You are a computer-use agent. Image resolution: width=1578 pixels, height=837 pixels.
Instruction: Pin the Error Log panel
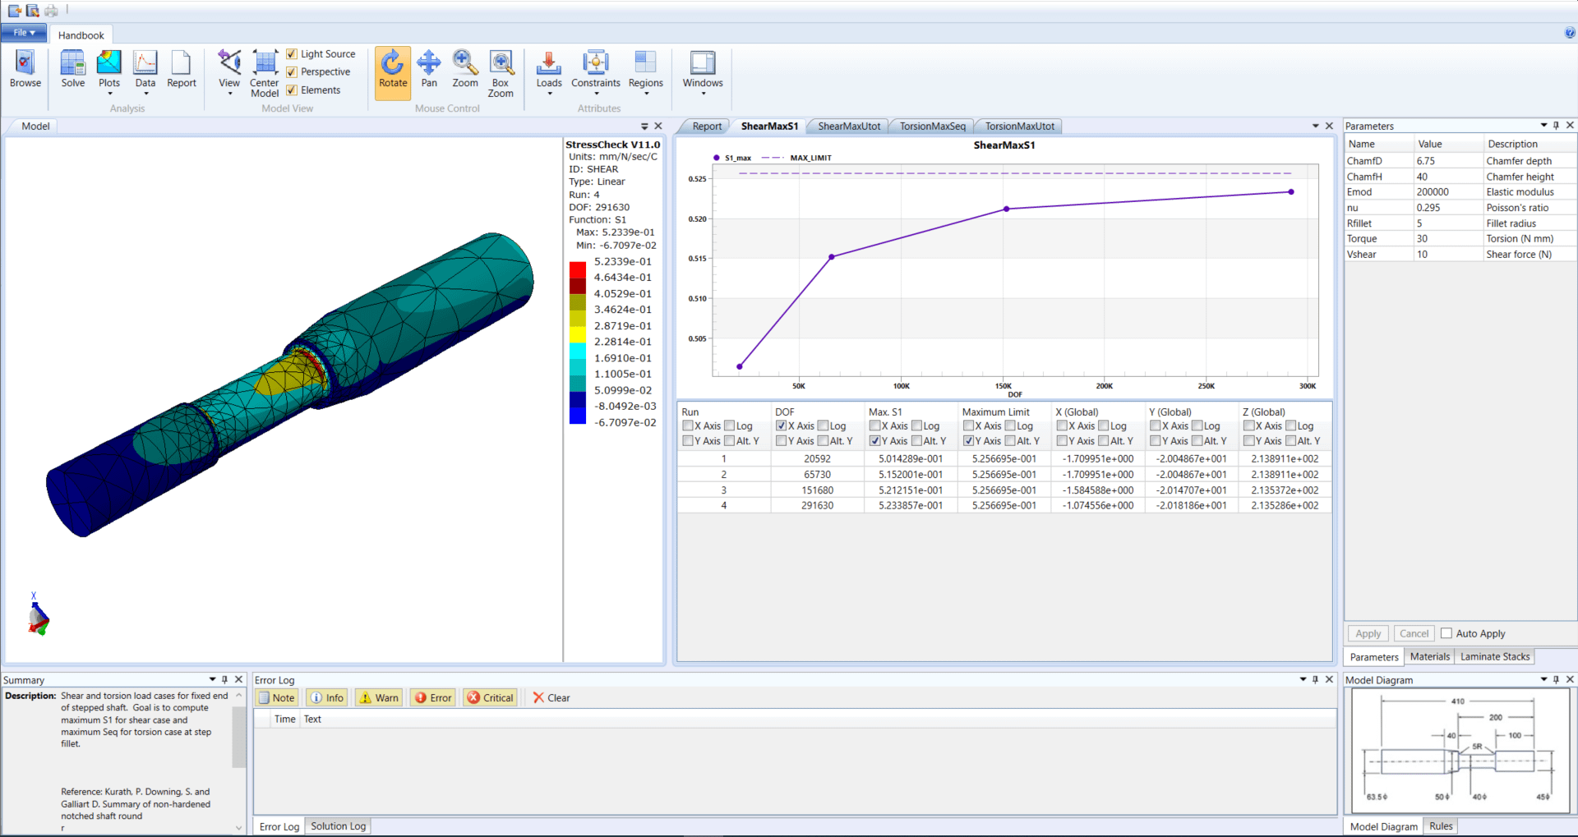tap(1315, 679)
